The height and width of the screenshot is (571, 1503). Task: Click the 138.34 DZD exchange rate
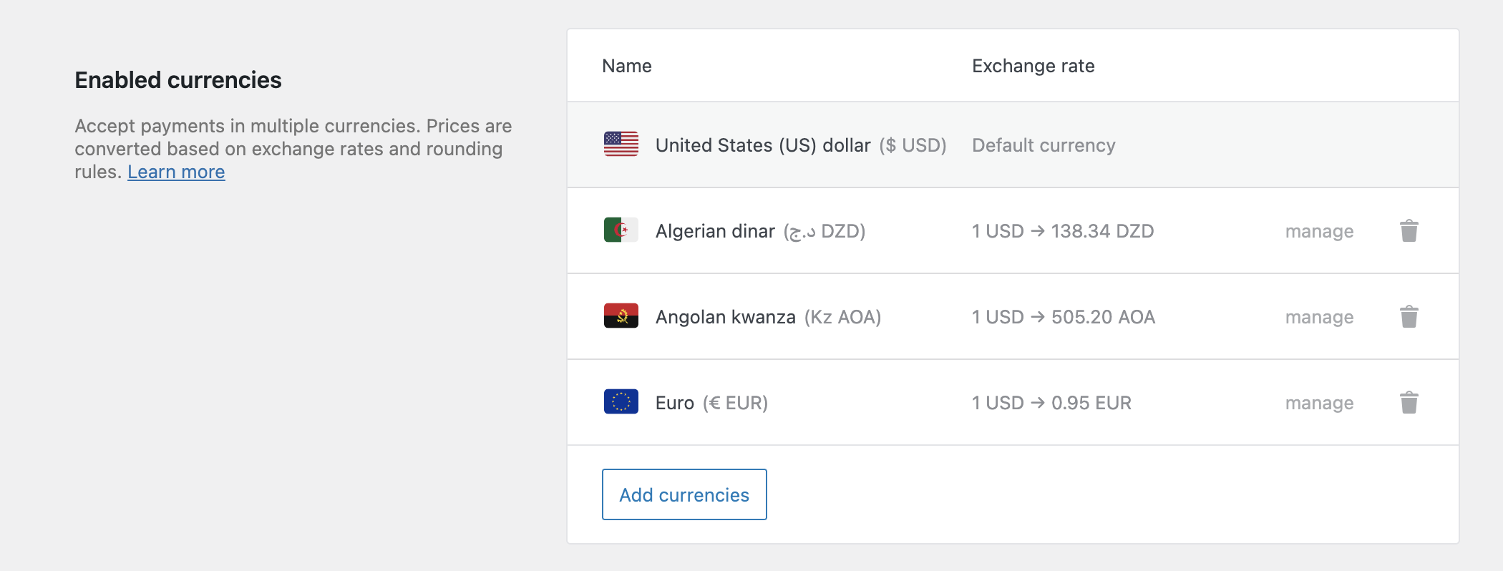(1102, 231)
